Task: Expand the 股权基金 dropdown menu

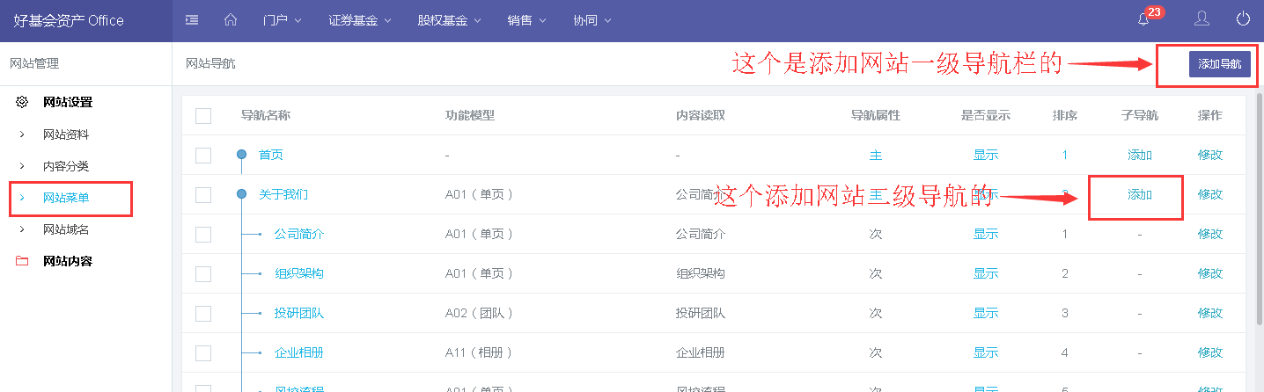Action: [449, 20]
